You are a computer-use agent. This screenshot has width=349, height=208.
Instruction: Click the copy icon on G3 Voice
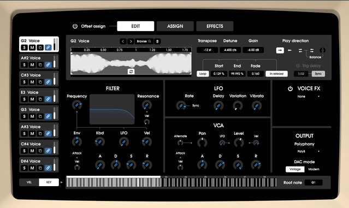pos(40,116)
